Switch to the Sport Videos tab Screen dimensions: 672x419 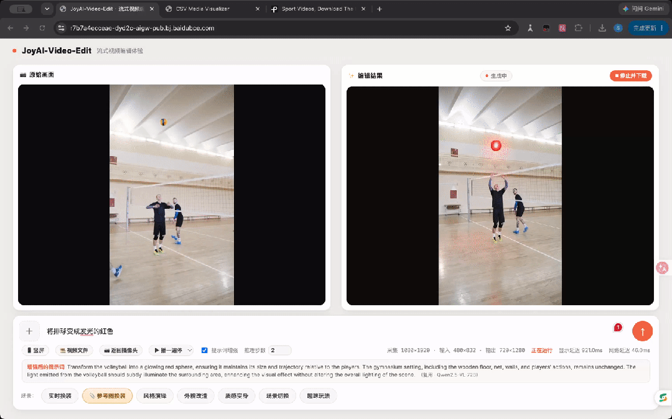pyautogui.click(x=317, y=9)
